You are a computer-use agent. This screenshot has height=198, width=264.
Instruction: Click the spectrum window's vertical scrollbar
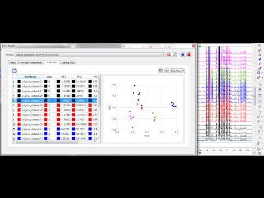pyautogui.click(x=254, y=95)
